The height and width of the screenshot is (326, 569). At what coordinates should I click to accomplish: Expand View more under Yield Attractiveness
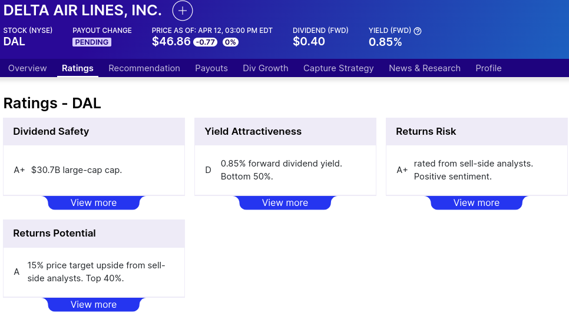pos(285,203)
